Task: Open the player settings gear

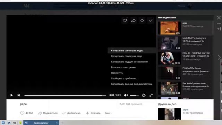Action: point(144,95)
